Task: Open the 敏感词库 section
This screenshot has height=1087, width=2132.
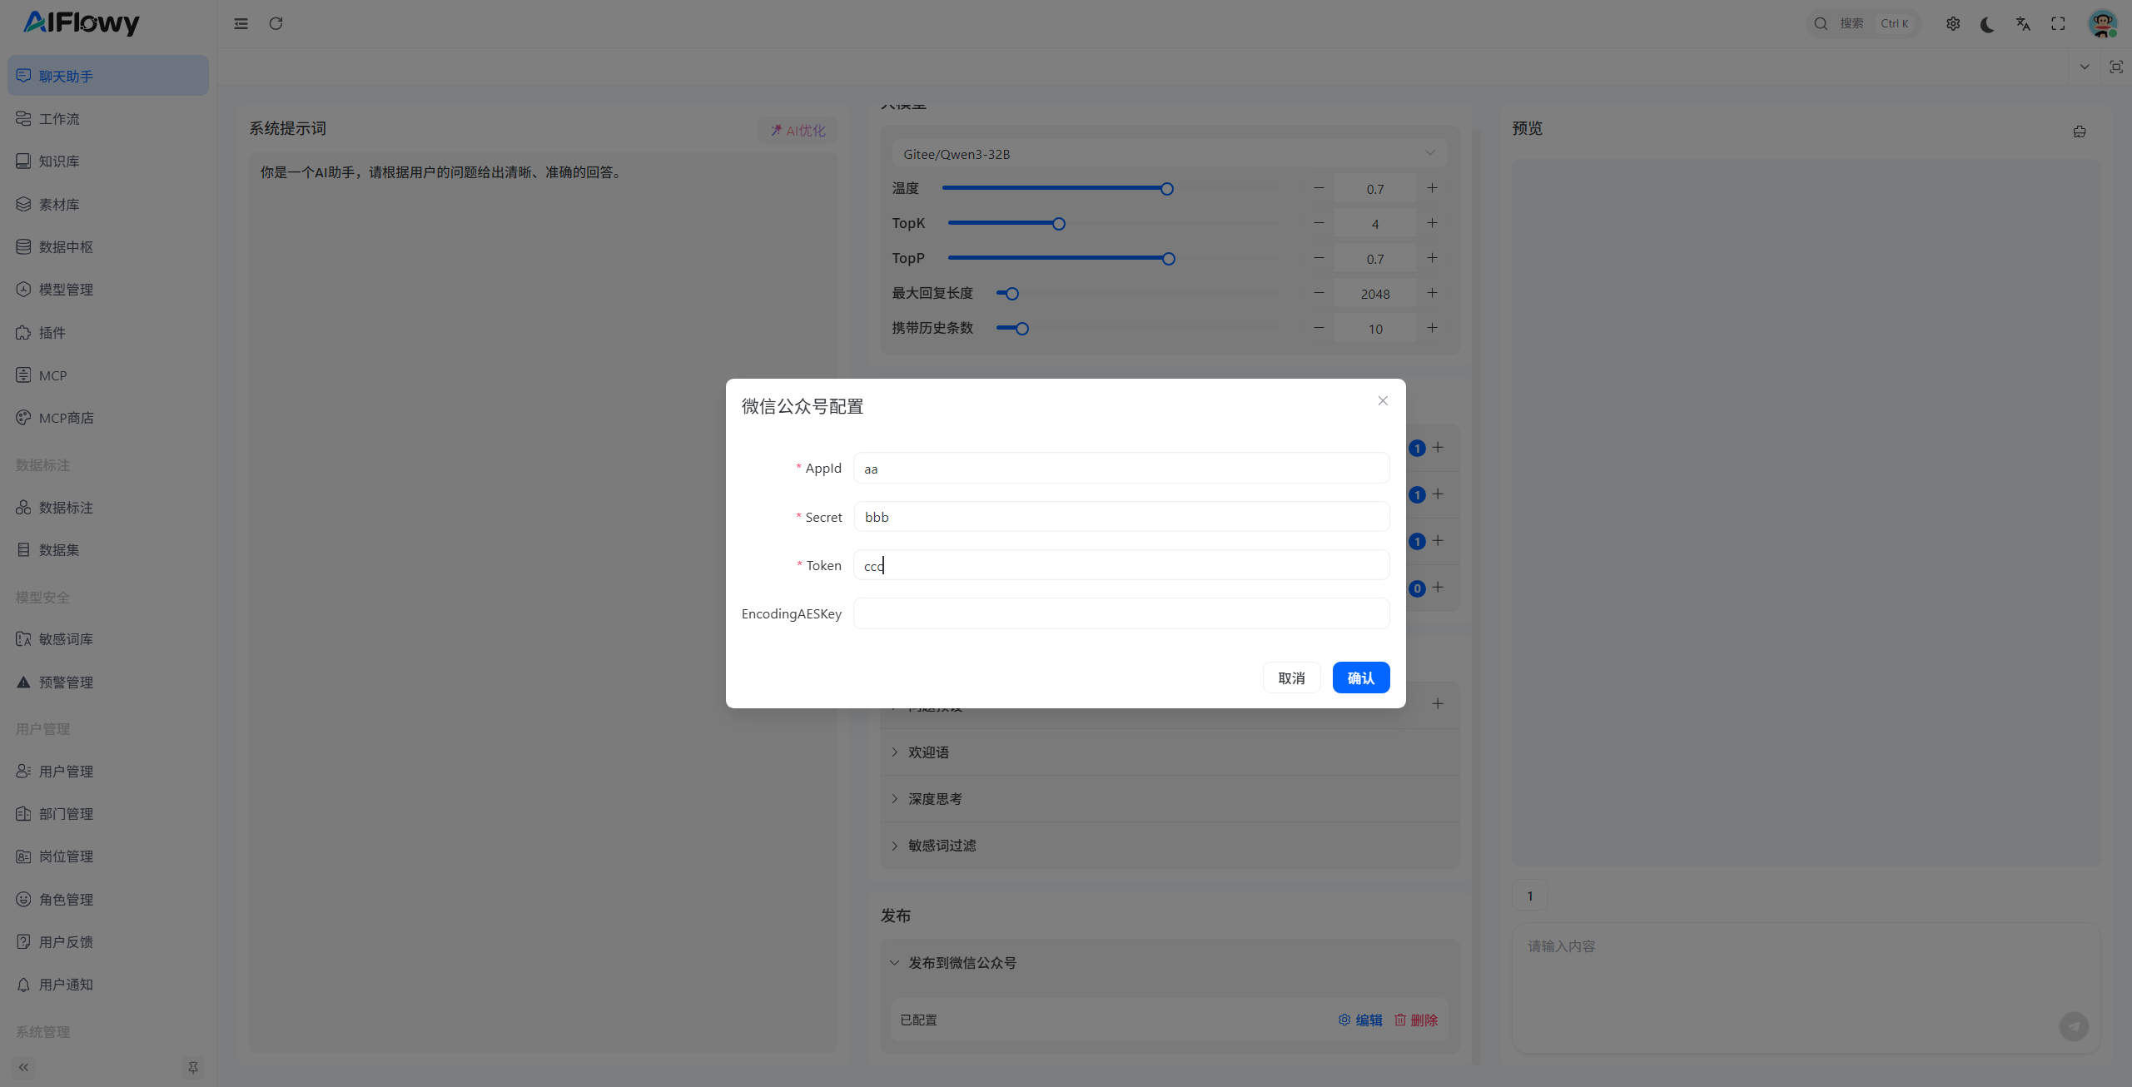Action: (x=66, y=639)
